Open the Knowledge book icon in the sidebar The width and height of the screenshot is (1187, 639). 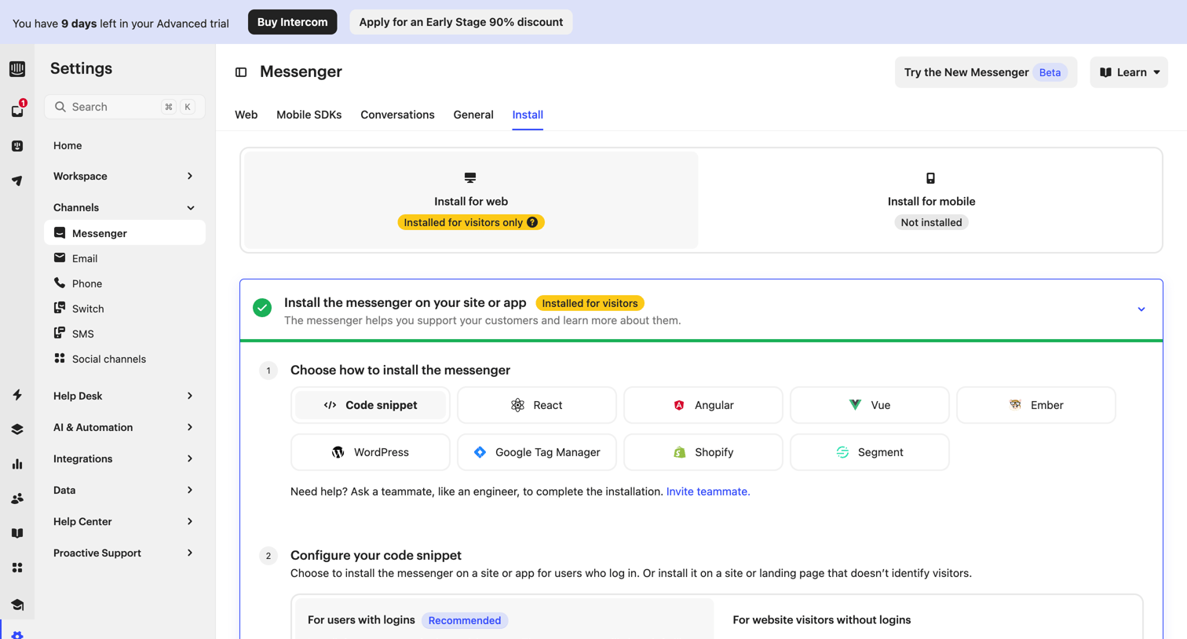tap(17, 533)
